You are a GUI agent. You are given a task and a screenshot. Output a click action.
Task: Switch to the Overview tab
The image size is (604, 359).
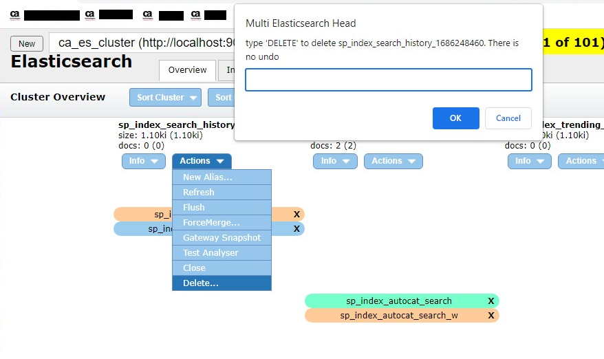187,70
